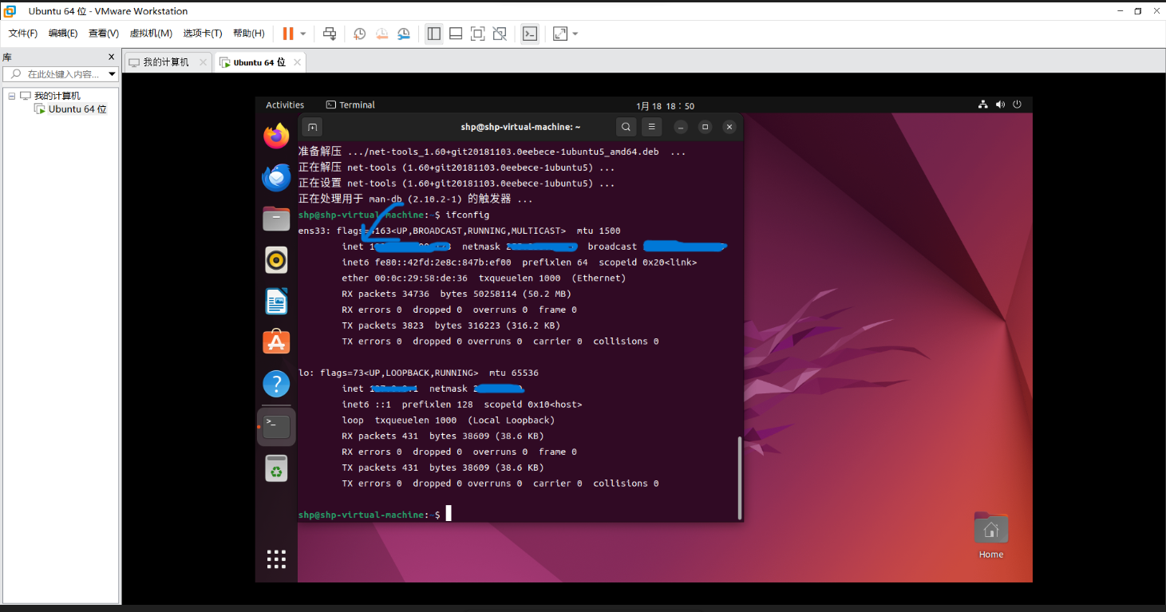1166x612 pixels.
Task: Expand the stretch mode dropdown
Action: click(573, 34)
